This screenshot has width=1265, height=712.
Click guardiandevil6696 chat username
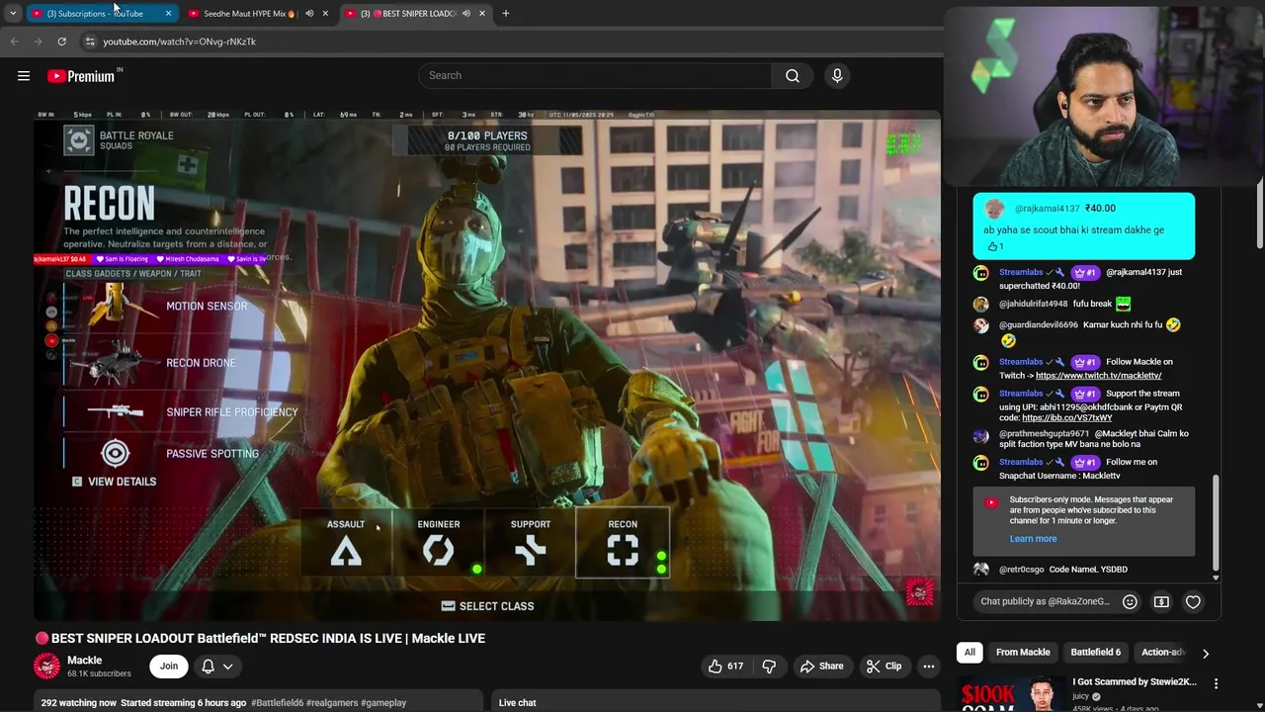(x=1038, y=325)
